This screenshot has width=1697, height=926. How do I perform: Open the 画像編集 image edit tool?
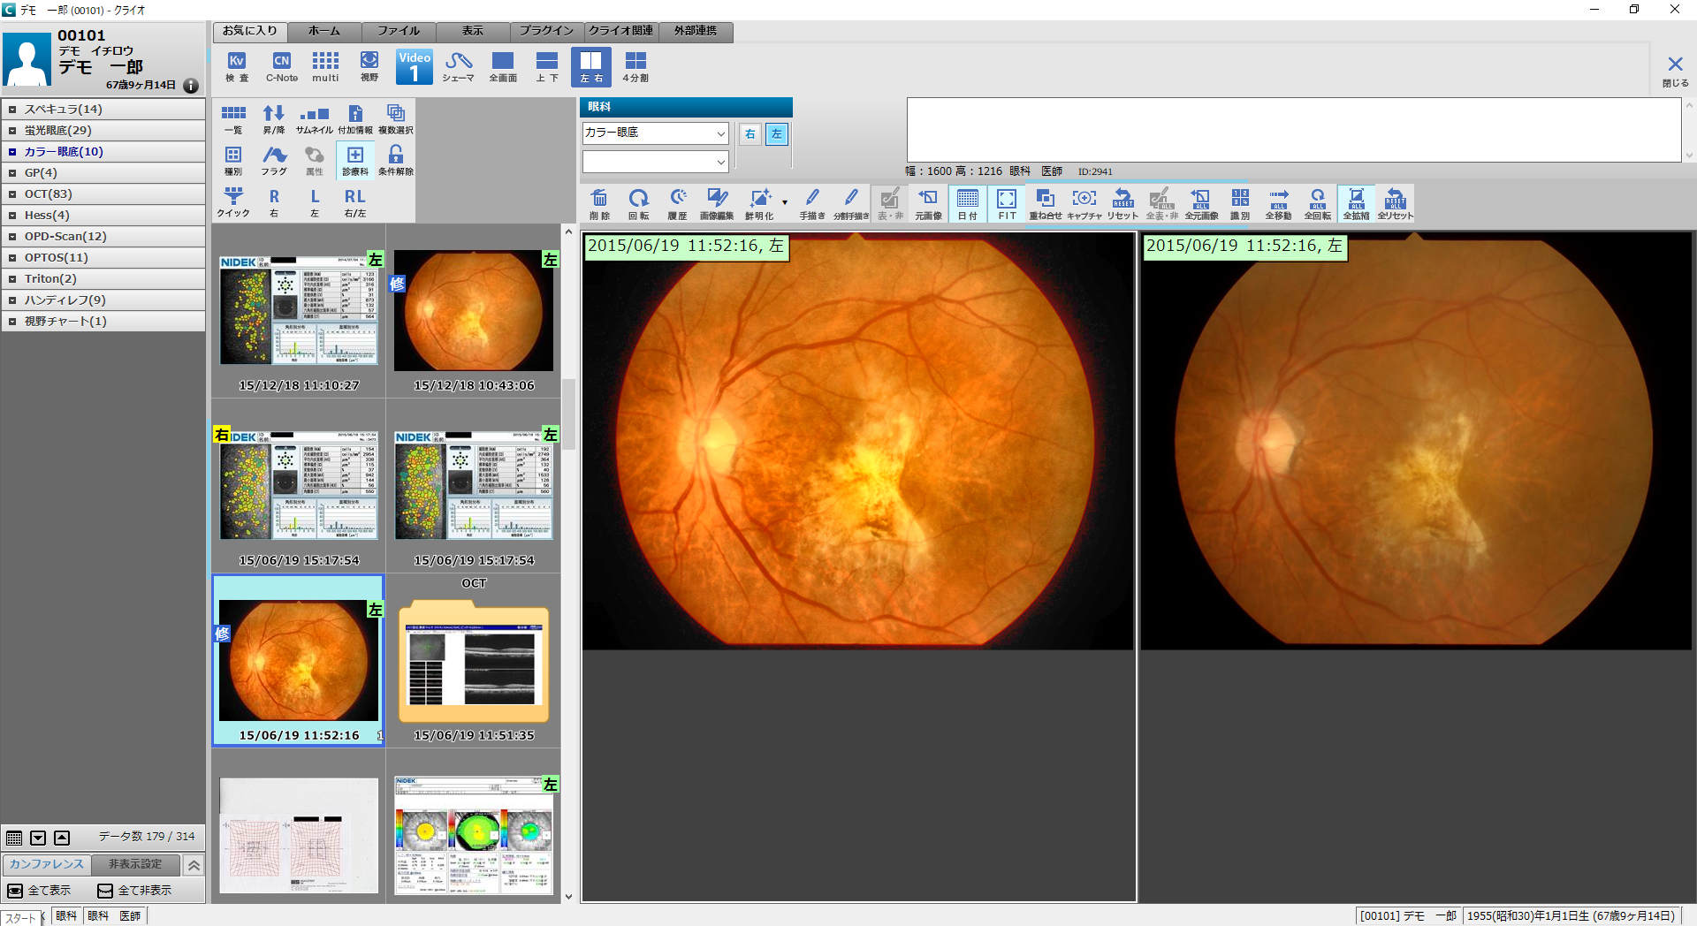pyautogui.click(x=717, y=203)
